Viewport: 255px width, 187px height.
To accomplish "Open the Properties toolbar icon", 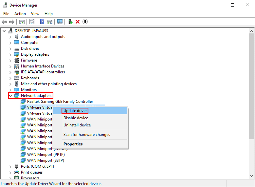I will click(32, 22).
